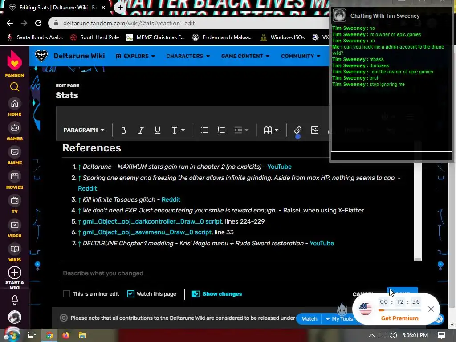Click the chat avatar in Tim Sweeney window
The image size is (456, 342).
(x=339, y=16)
